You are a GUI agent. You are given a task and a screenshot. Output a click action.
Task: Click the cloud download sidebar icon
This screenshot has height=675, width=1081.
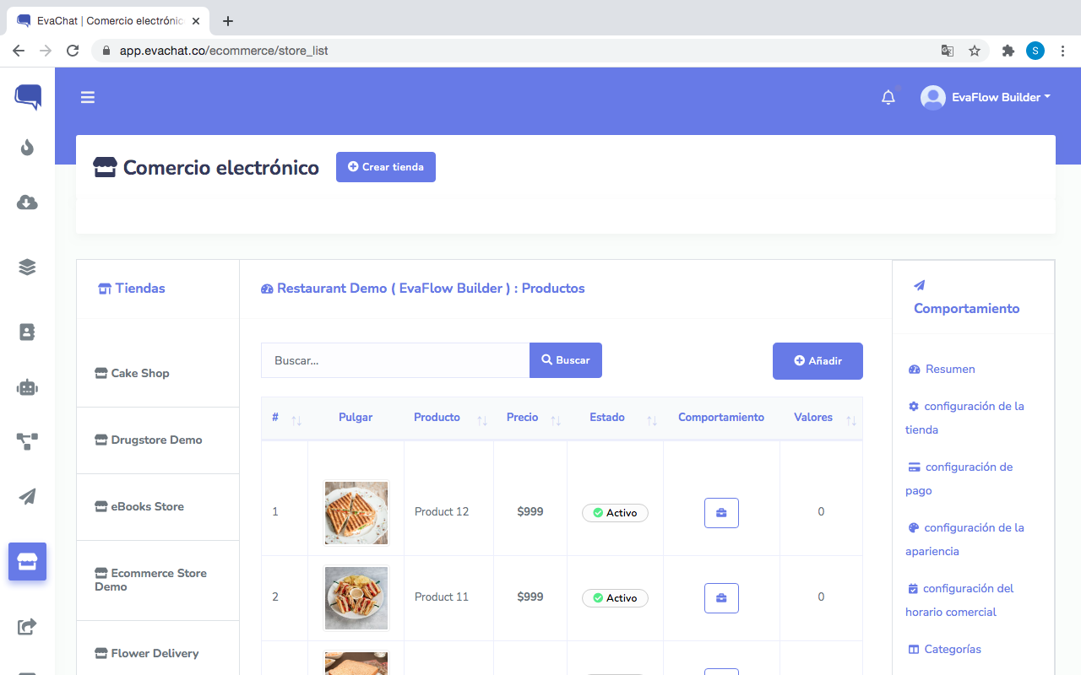pos(27,202)
